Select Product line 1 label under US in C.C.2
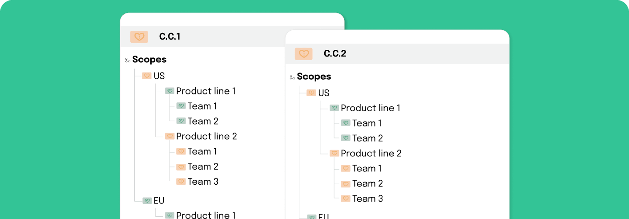629x219 pixels. pos(371,108)
